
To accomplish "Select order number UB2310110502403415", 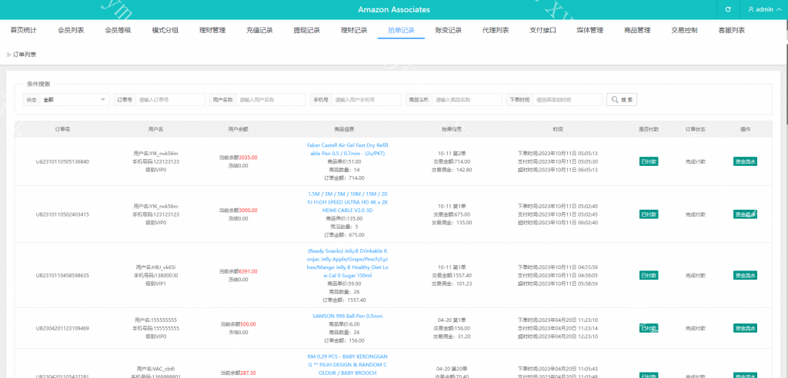I will pyautogui.click(x=62, y=214).
